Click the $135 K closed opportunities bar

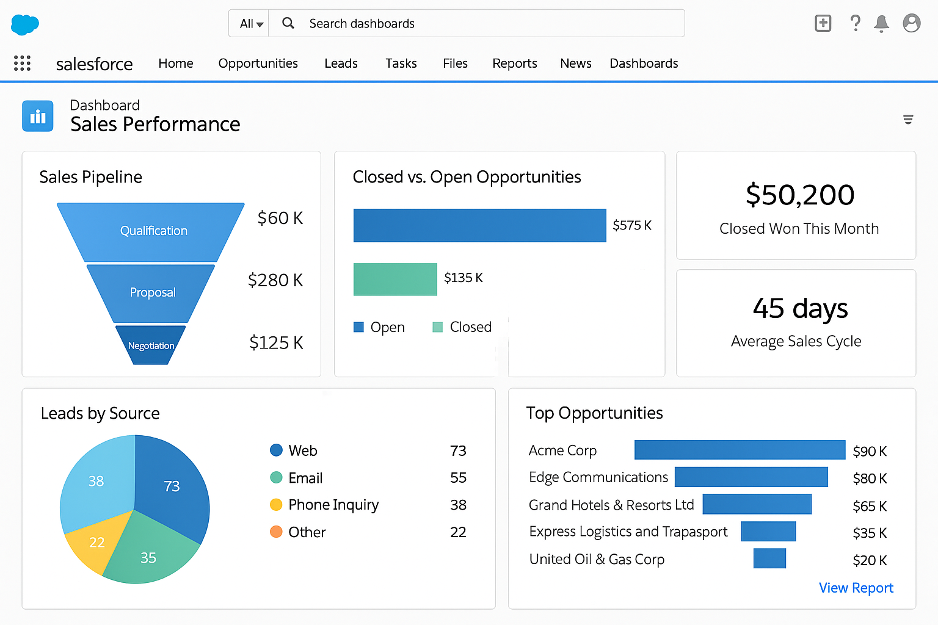[395, 279]
